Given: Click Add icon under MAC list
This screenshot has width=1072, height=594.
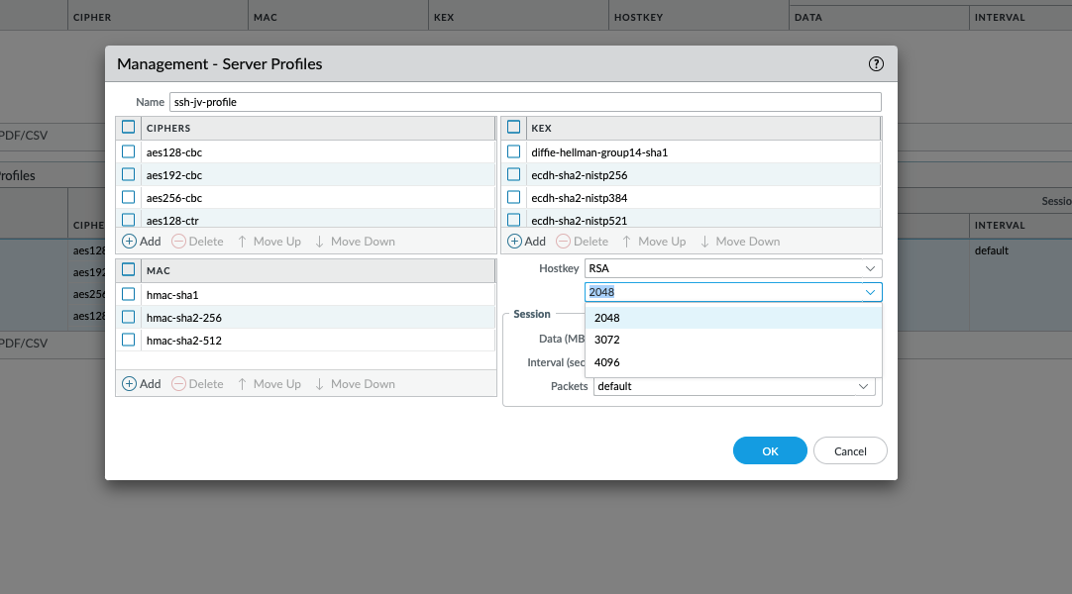Looking at the screenshot, I should [130, 384].
